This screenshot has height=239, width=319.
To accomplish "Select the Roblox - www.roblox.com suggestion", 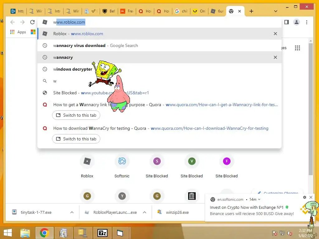I will click(160, 34).
